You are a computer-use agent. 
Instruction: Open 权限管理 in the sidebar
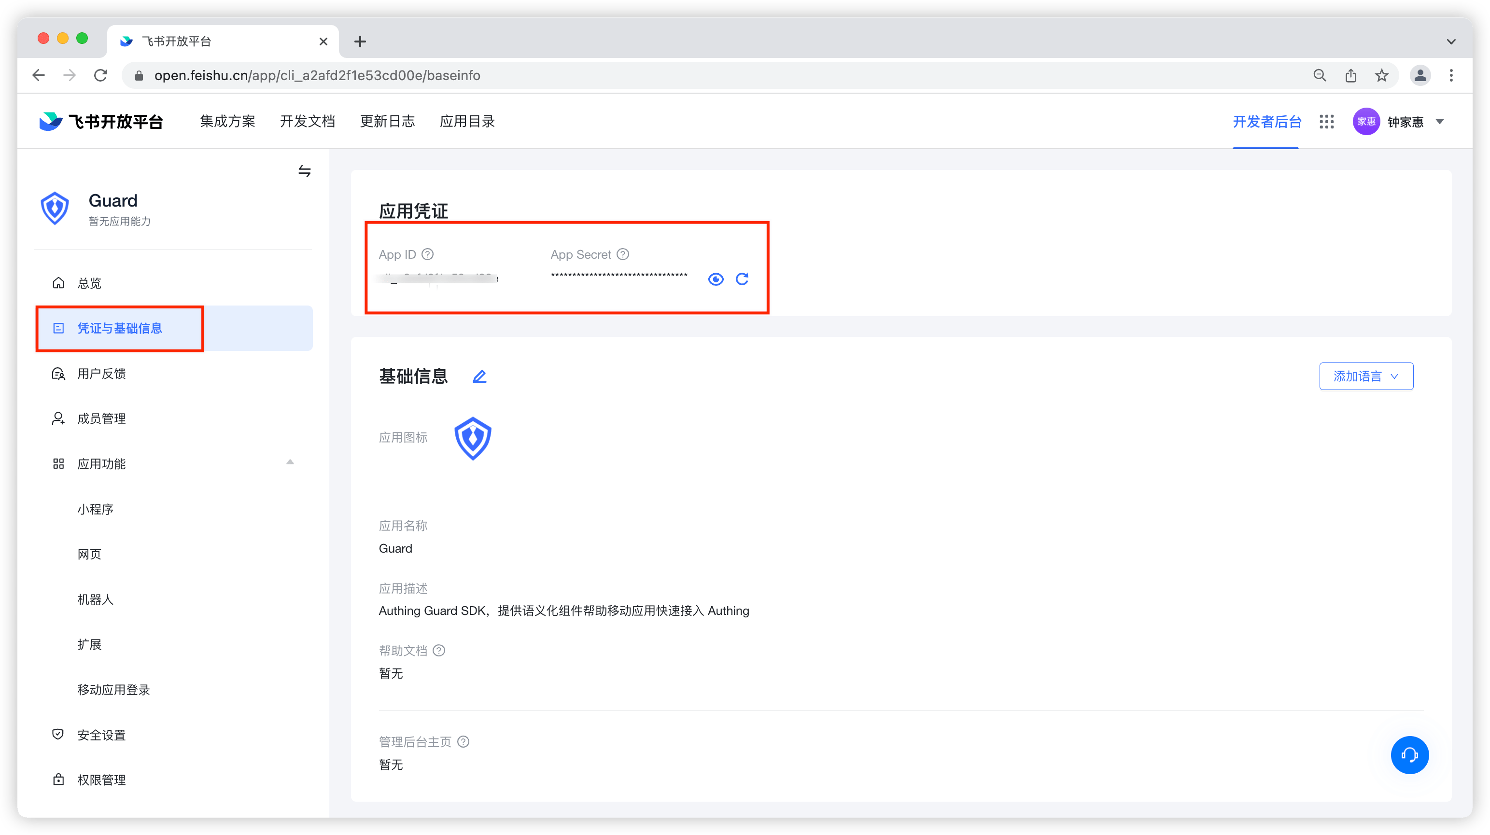click(101, 780)
